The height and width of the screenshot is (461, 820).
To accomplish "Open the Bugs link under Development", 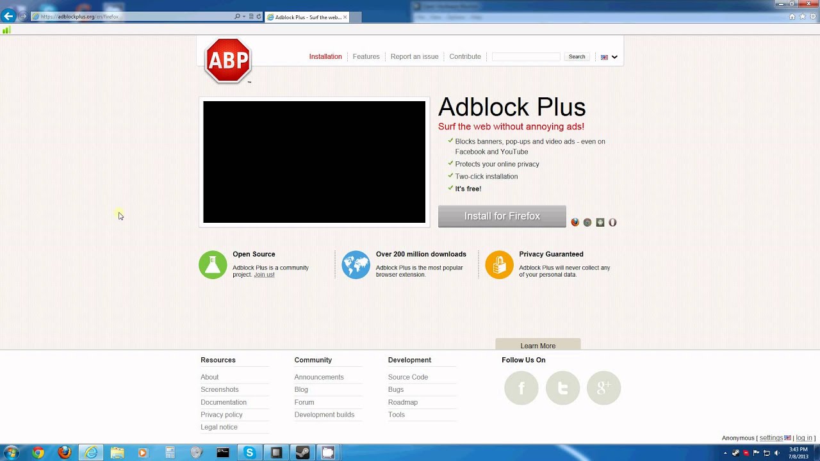I will click(x=396, y=389).
